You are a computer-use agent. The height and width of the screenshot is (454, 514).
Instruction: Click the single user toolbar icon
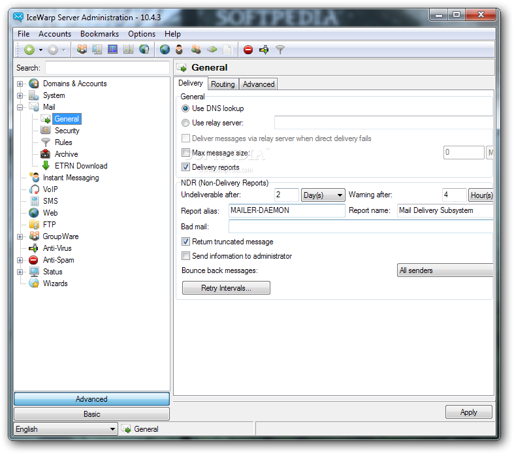click(179, 50)
